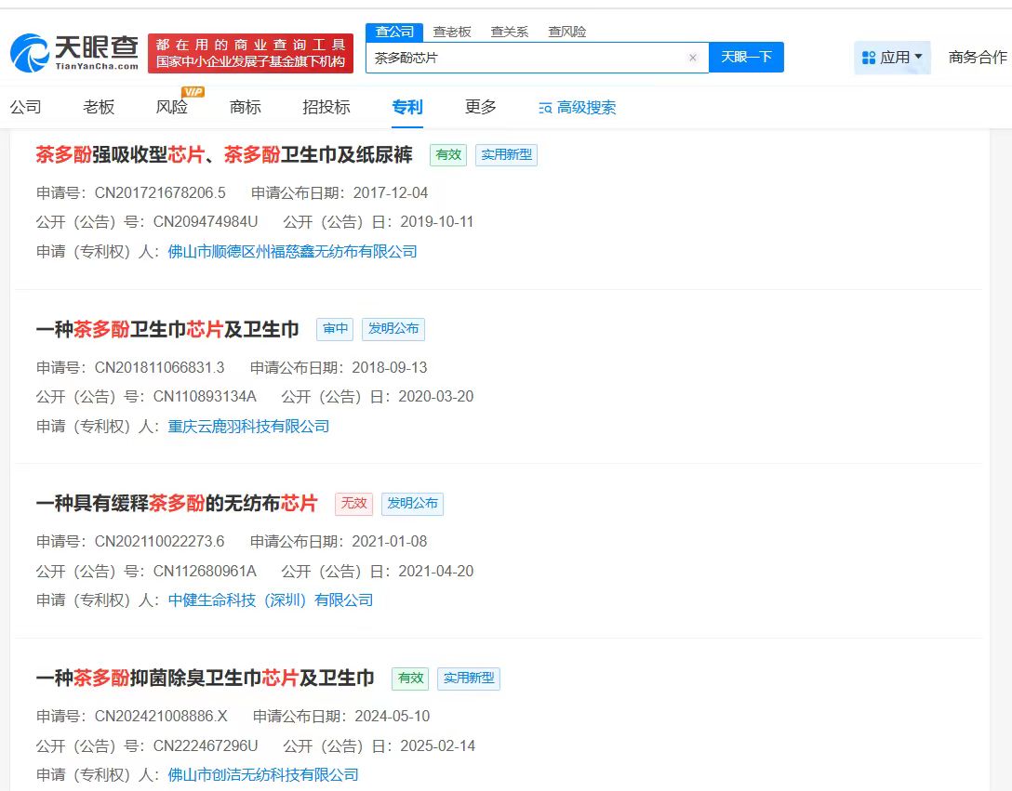Image resolution: width=1012 pixels, height=791 pixels.
Task: Select publication number CN110893134A
Action: click(x=205, y=397)
